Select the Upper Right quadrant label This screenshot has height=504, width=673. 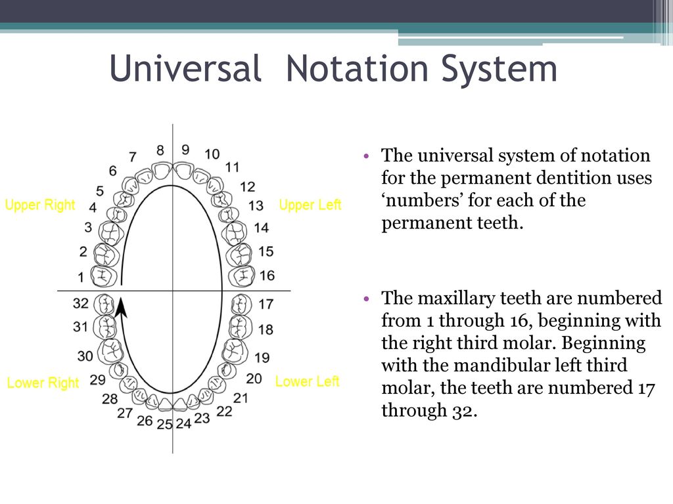tap(40, 205)
